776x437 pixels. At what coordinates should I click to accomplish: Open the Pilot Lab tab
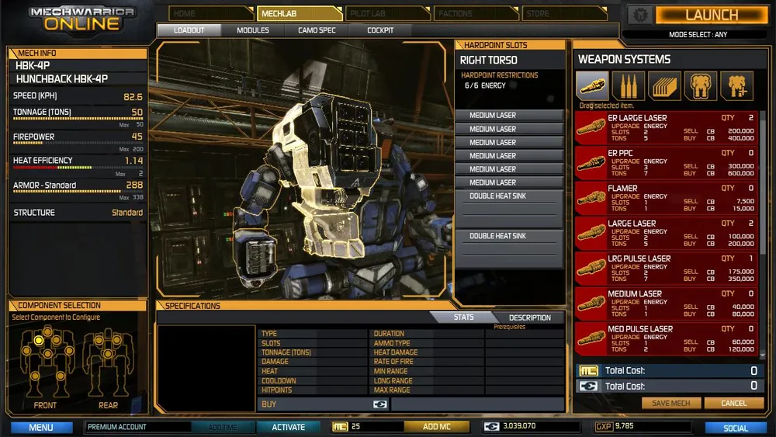387,13
